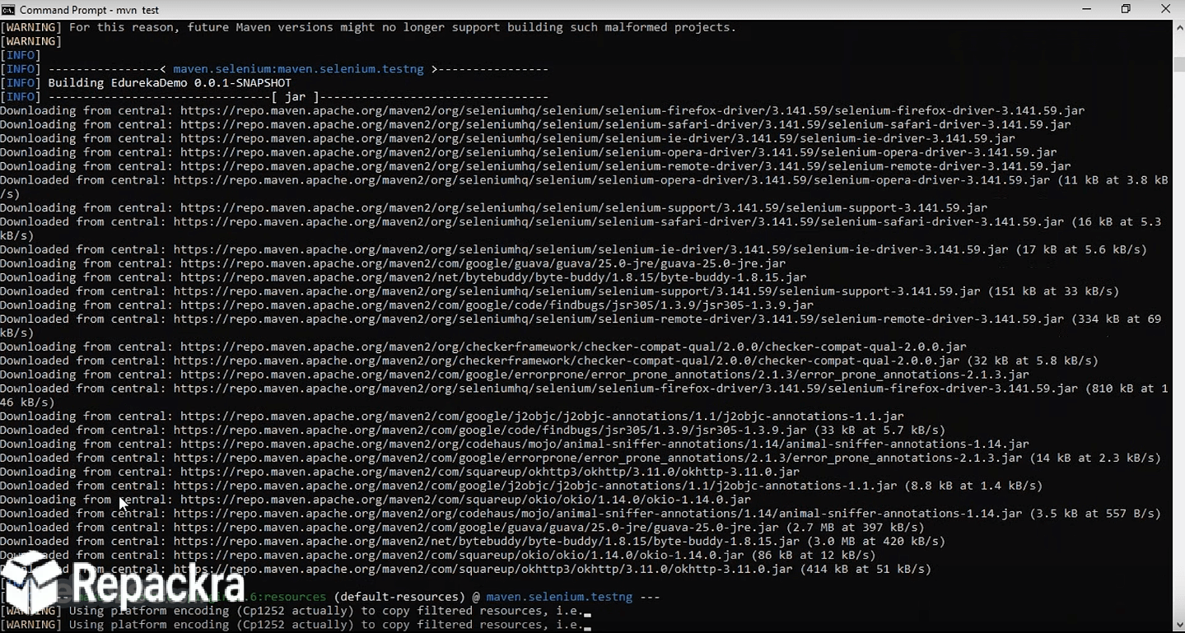Click the Downloading error_prone_annotations-2.1.3.jar line
Image resolution: width=1185 pixels, height=633 pixels.
515,375
